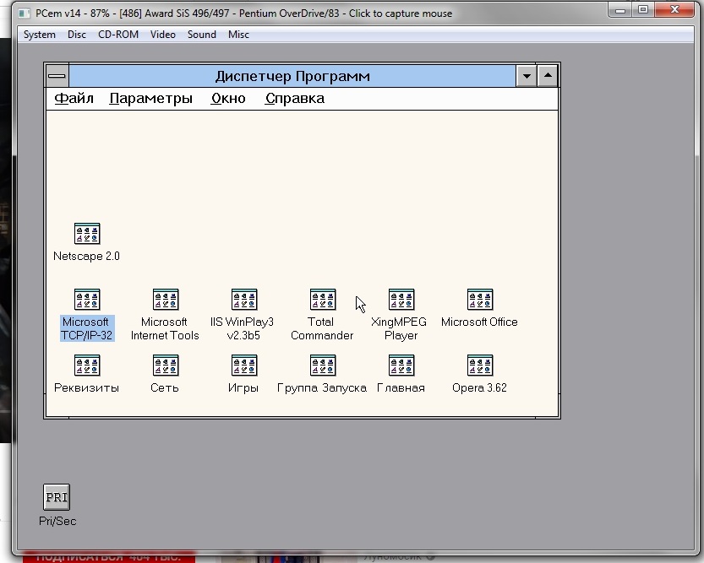Image resolution: width=704 pixels, height=563 pixels.
Task: Open the Параметры menu
Action: 150,98
